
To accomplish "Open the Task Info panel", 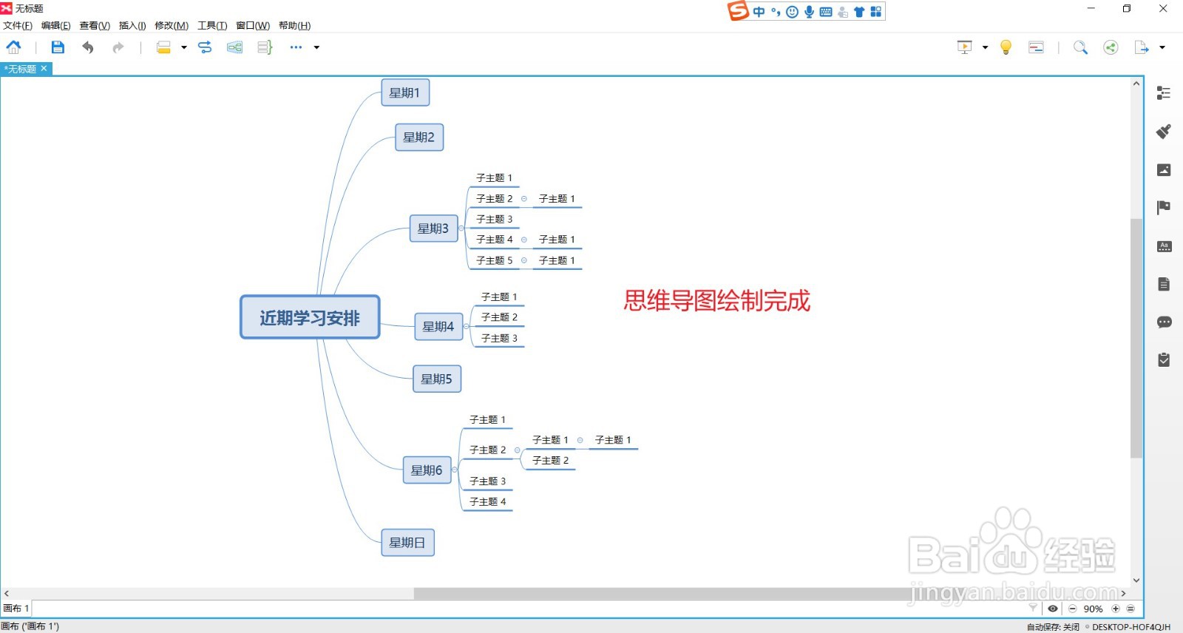I will (x=1164, y=359).
